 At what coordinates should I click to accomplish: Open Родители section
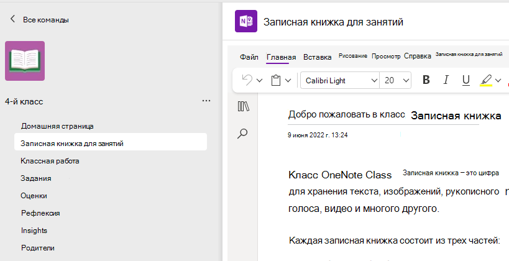[x=38, y=248]
